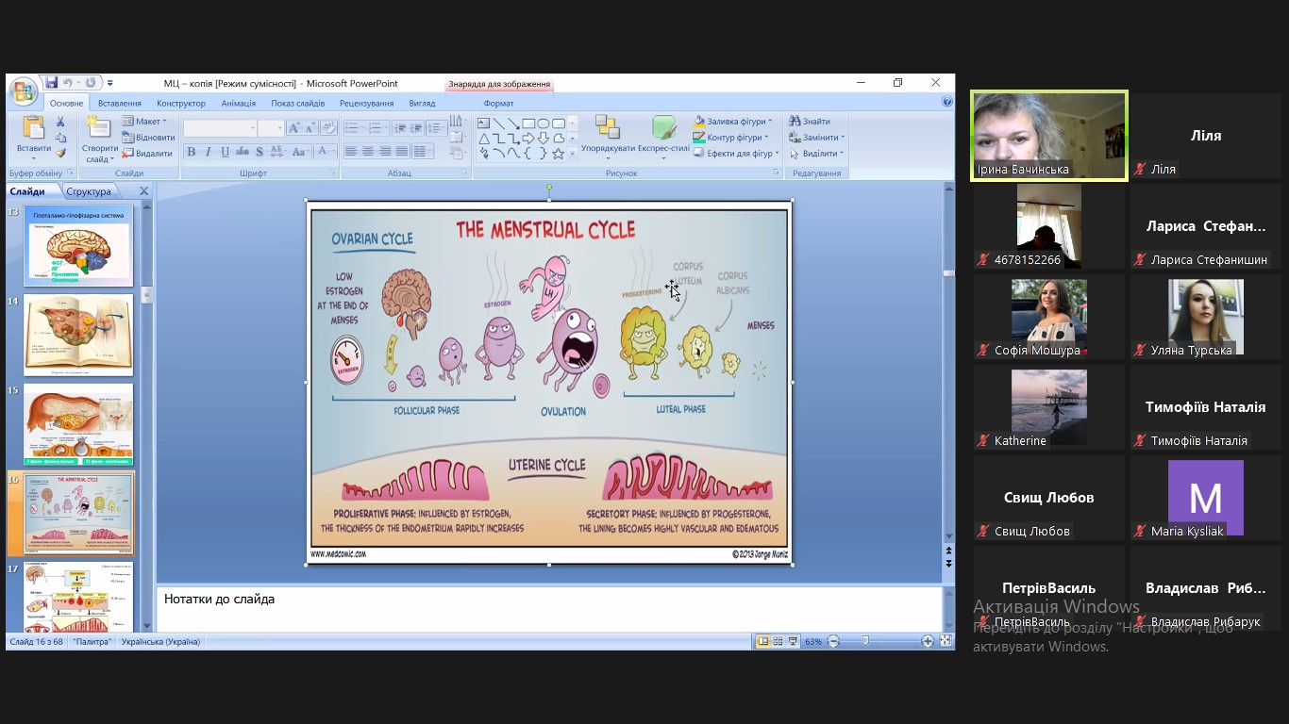Switch to slide sorter view
The width and height of the screenshot is (1289, 724).
[x=778, y=642]
